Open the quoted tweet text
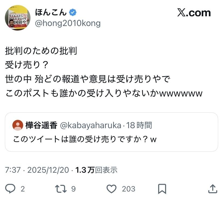Viewport: 223px width, 203px height. (85, 139)
